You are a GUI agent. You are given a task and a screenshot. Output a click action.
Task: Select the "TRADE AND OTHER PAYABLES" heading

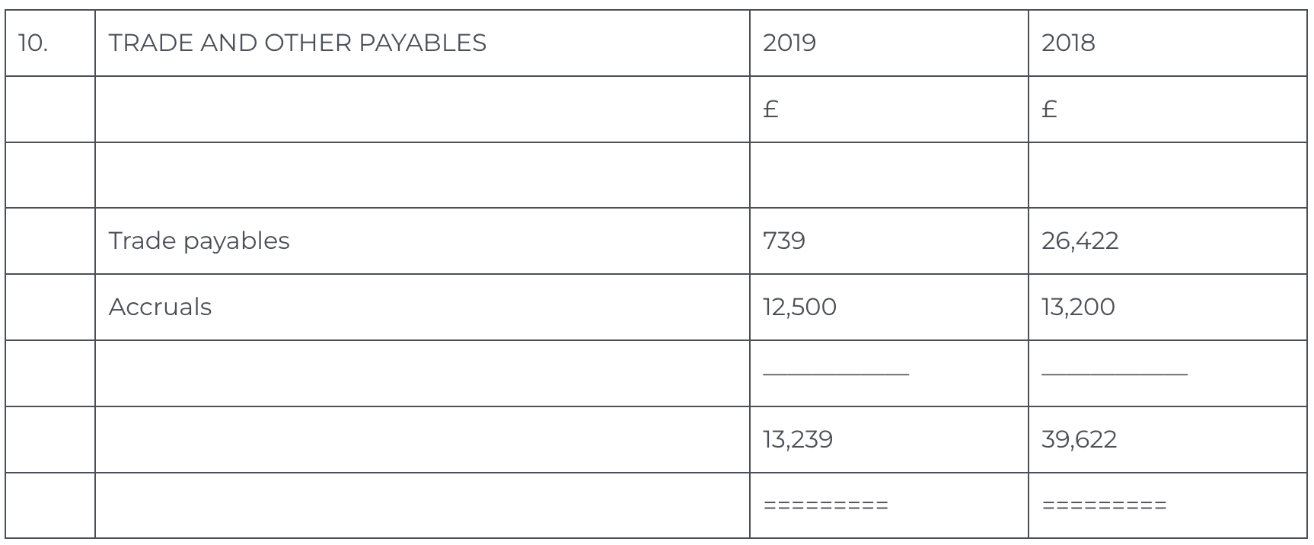[297, 43]
